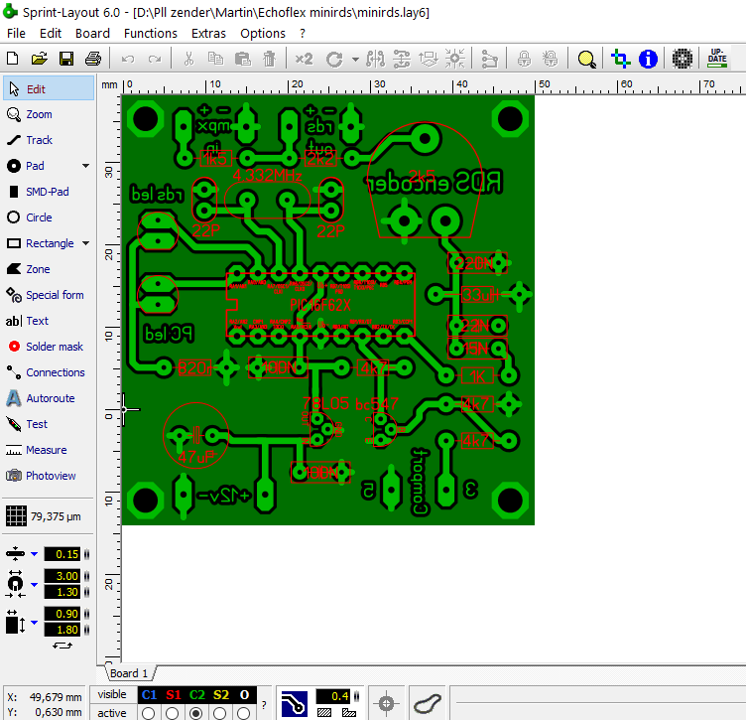Screen dimensions: 746x720
Task: Click the magnifier search icon in toolbar
Action: point(586,60)
